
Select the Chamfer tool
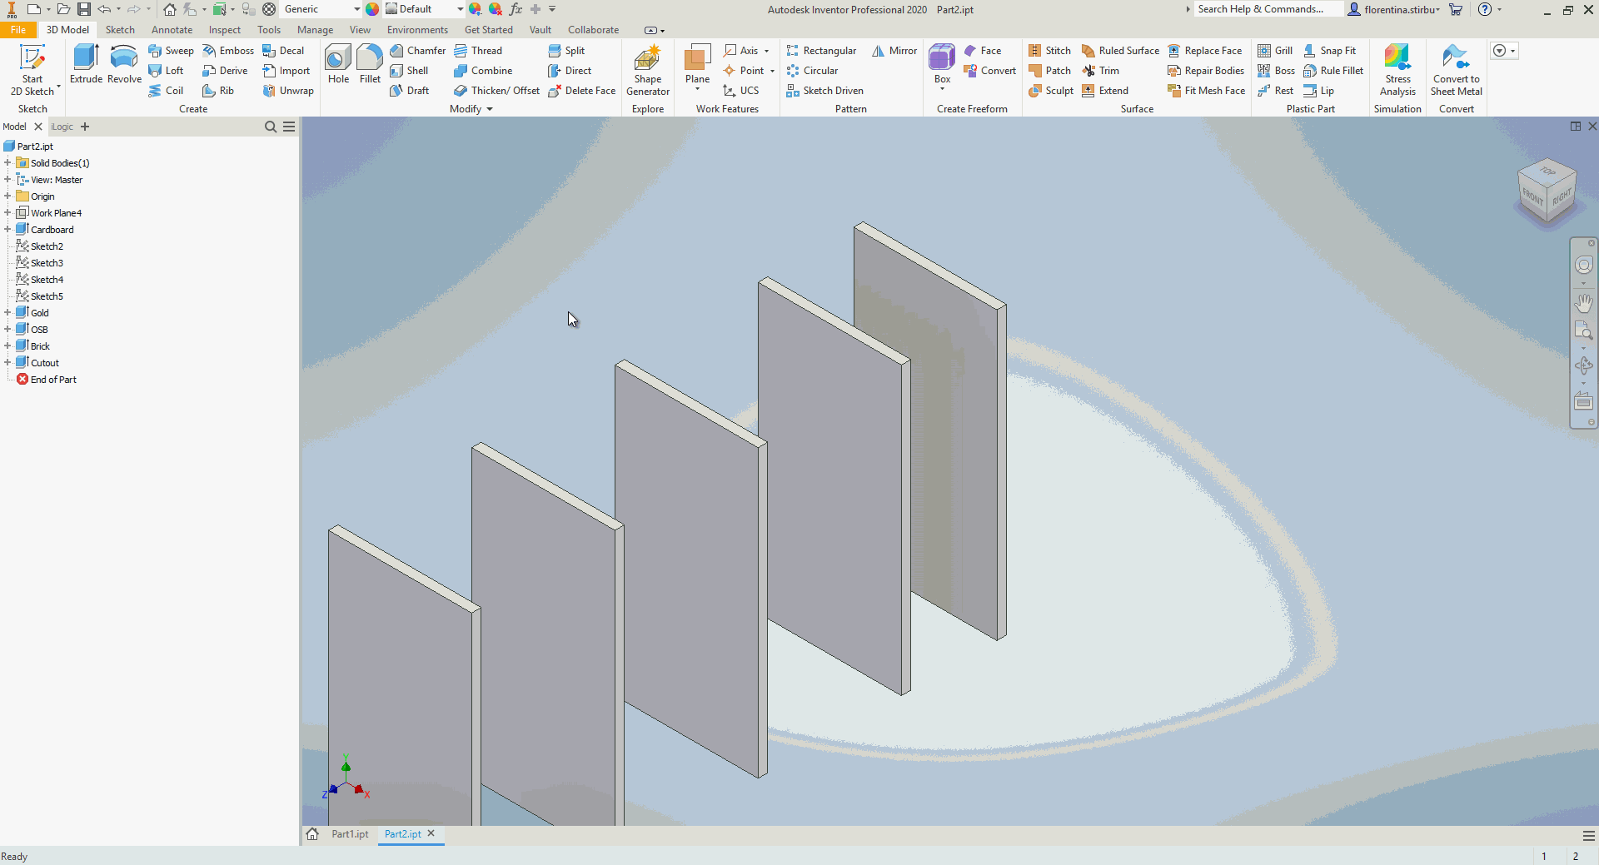click(x=417, y=51)
